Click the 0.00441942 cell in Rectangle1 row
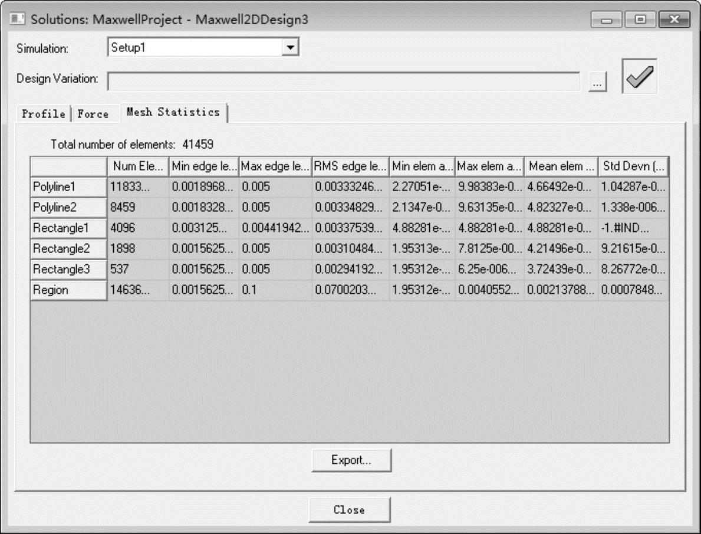 (275, 228)
